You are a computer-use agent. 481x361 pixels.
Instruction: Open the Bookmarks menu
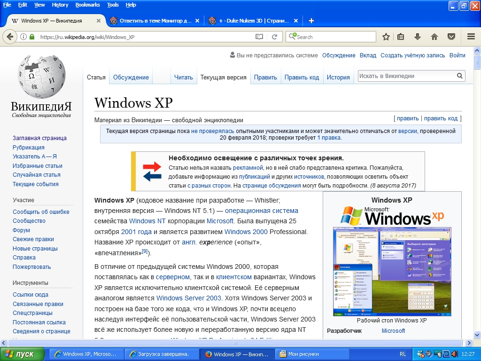tap(87, 5)
